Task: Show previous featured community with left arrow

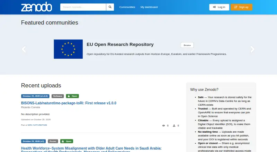Action: pyautogui.click(x=24, y=49)
